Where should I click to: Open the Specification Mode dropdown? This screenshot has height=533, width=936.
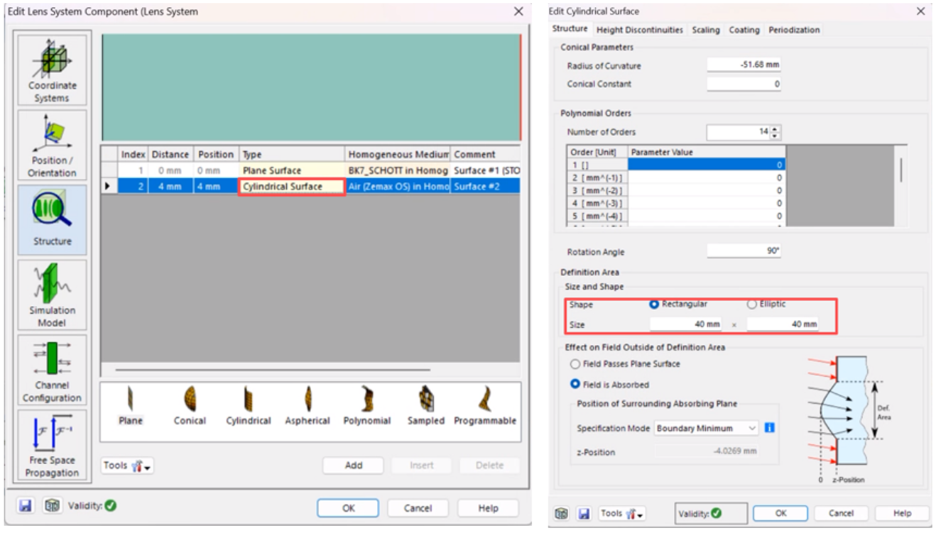706,429
